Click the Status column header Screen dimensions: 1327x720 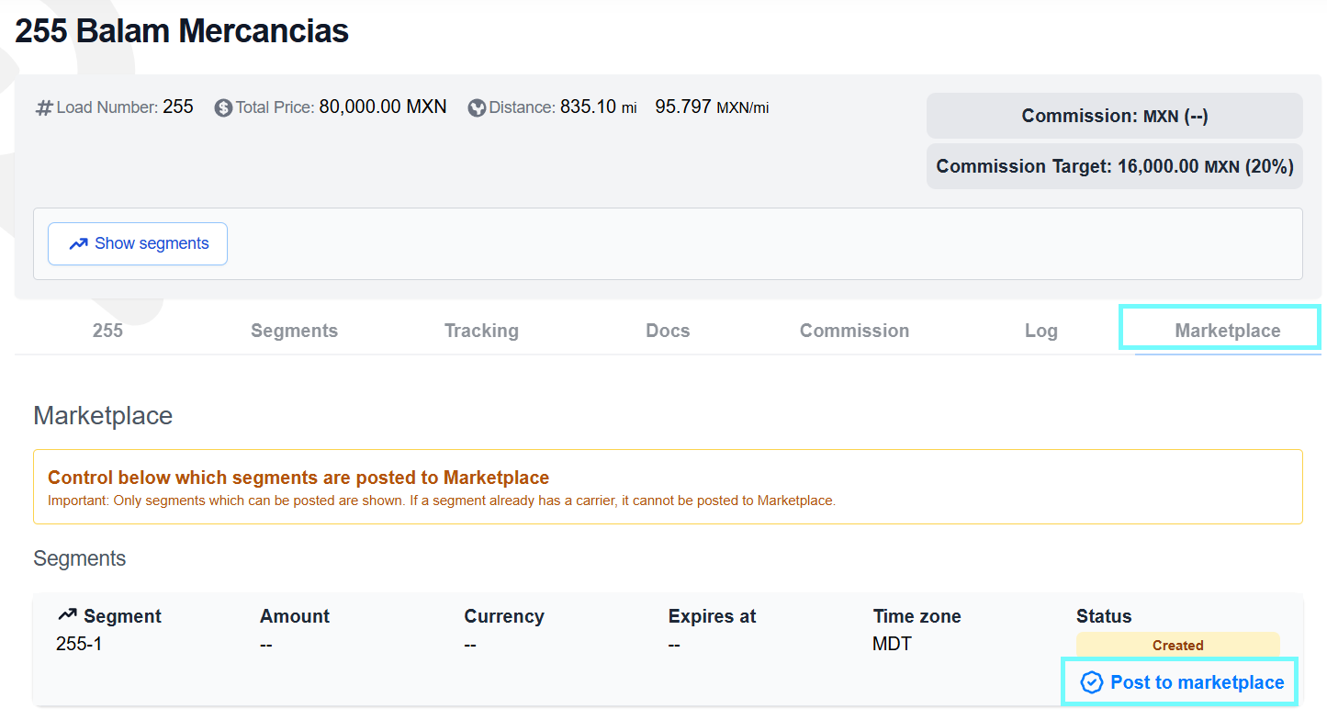click(x=1104, y=616)
